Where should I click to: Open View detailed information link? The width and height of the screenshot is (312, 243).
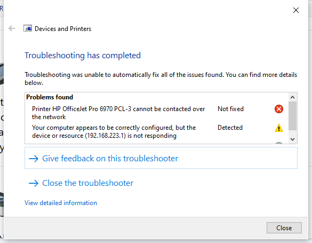(x=61, y=203)
